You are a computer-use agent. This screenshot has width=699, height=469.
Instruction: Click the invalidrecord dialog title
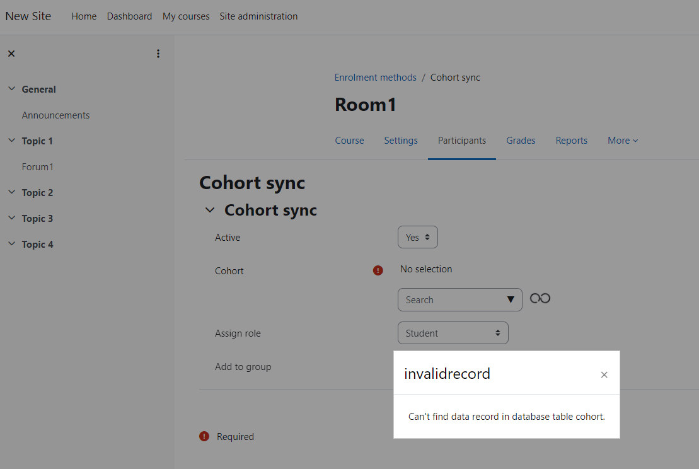tap(447, 374)
